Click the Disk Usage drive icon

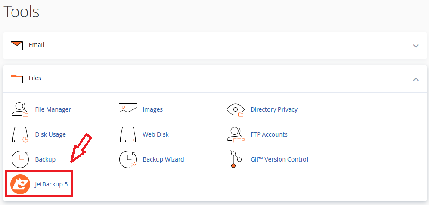pyautogui.click(x=20, y=134)
